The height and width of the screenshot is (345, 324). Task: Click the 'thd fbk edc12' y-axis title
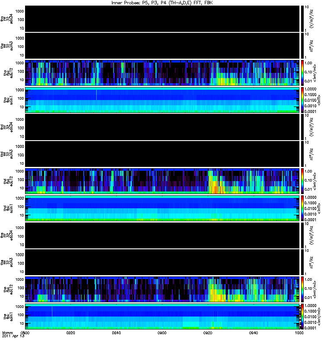coord(8,181)
